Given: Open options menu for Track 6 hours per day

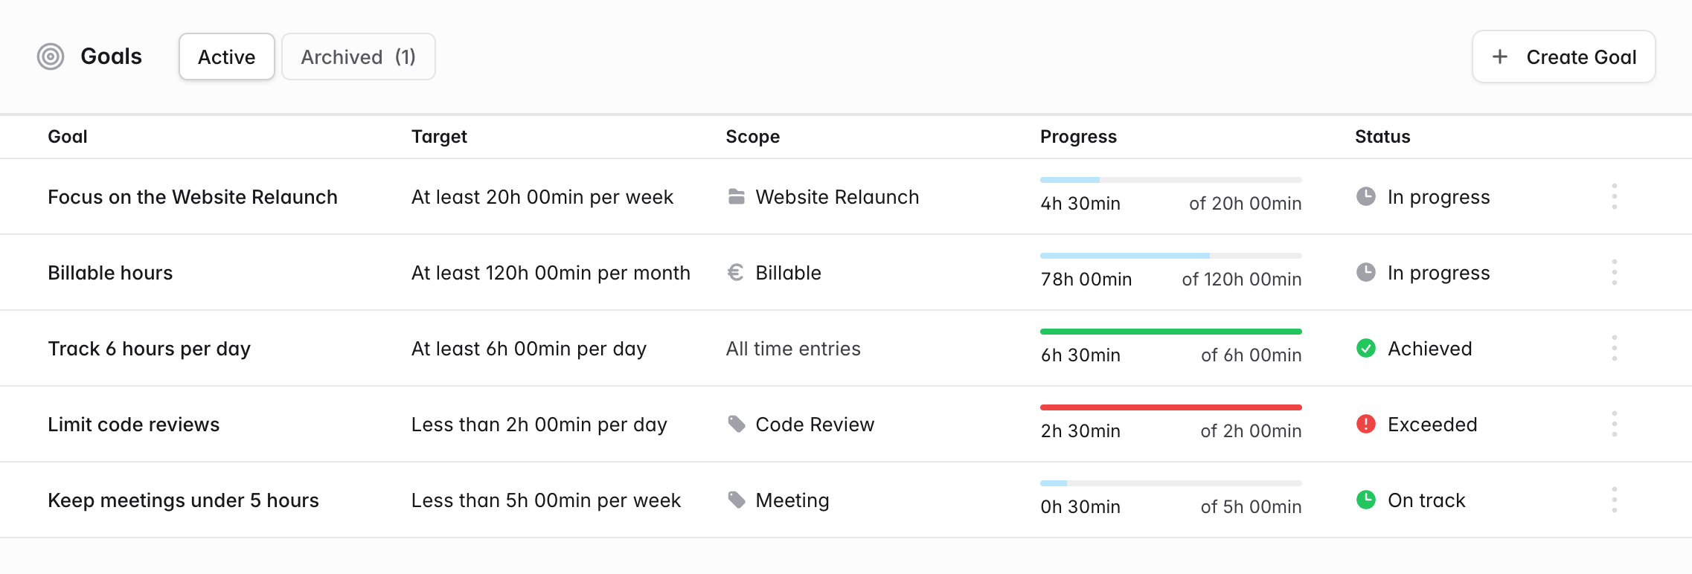Looking at the screenshot, I should (1614, 348).
